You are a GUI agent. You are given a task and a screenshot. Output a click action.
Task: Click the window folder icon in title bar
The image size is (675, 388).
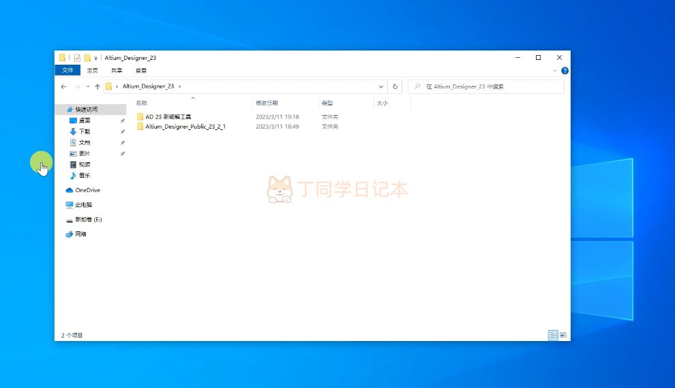click(63, 58)
